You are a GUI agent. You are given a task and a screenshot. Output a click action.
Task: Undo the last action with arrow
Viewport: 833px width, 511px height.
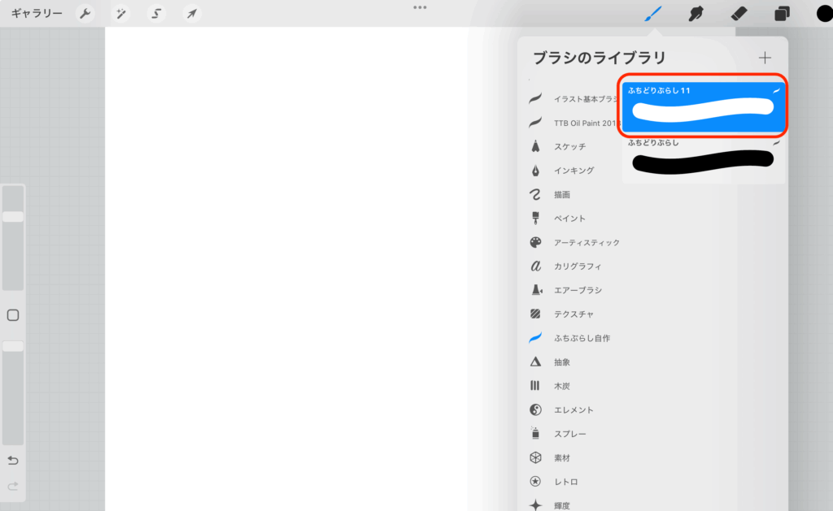click(13, 460)
